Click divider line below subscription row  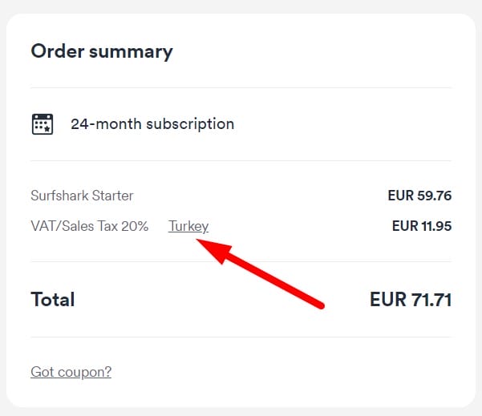click(241, 160)
